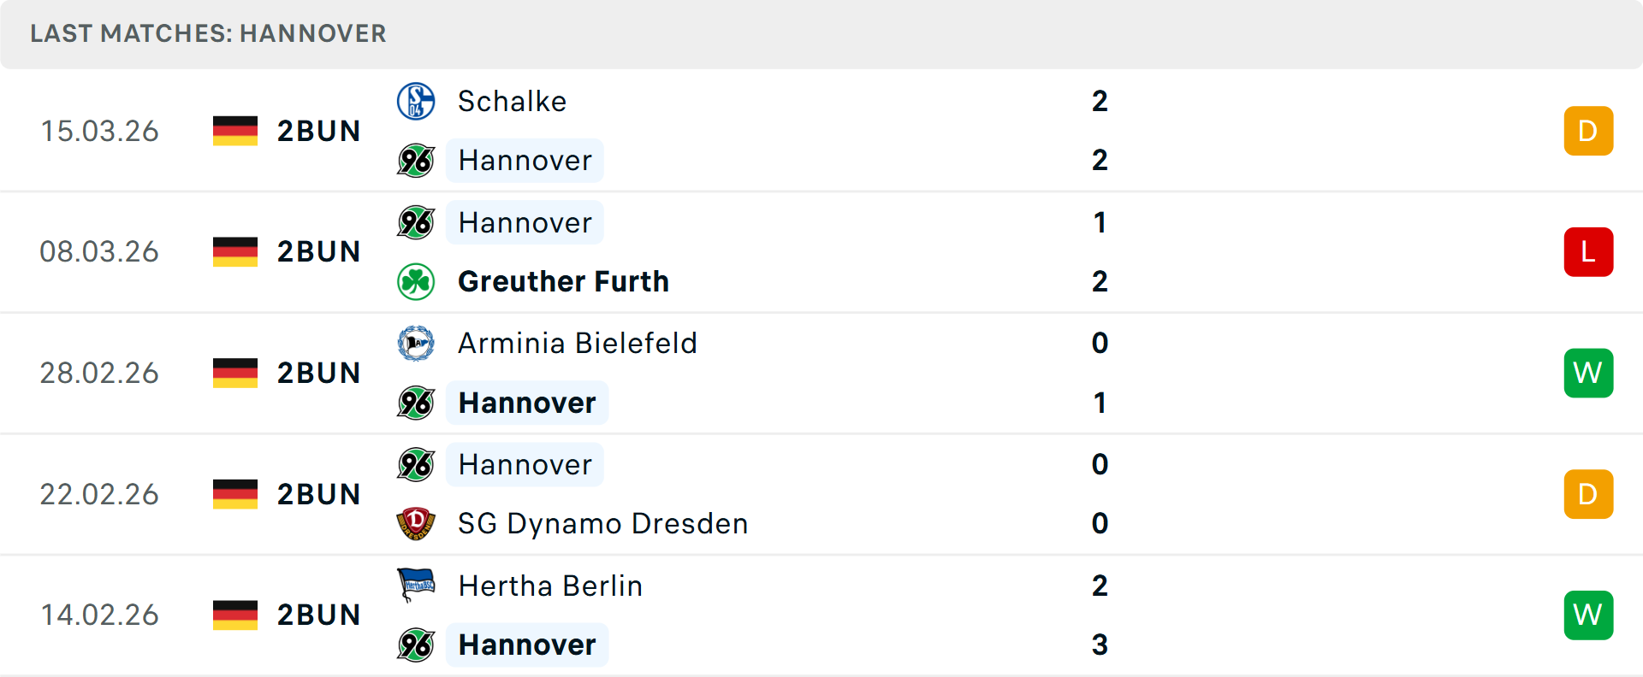Screen dimensions: 1643x677
Task: Click the green W badge for Arminia Bielefeld match
Action: point(1588,373)
